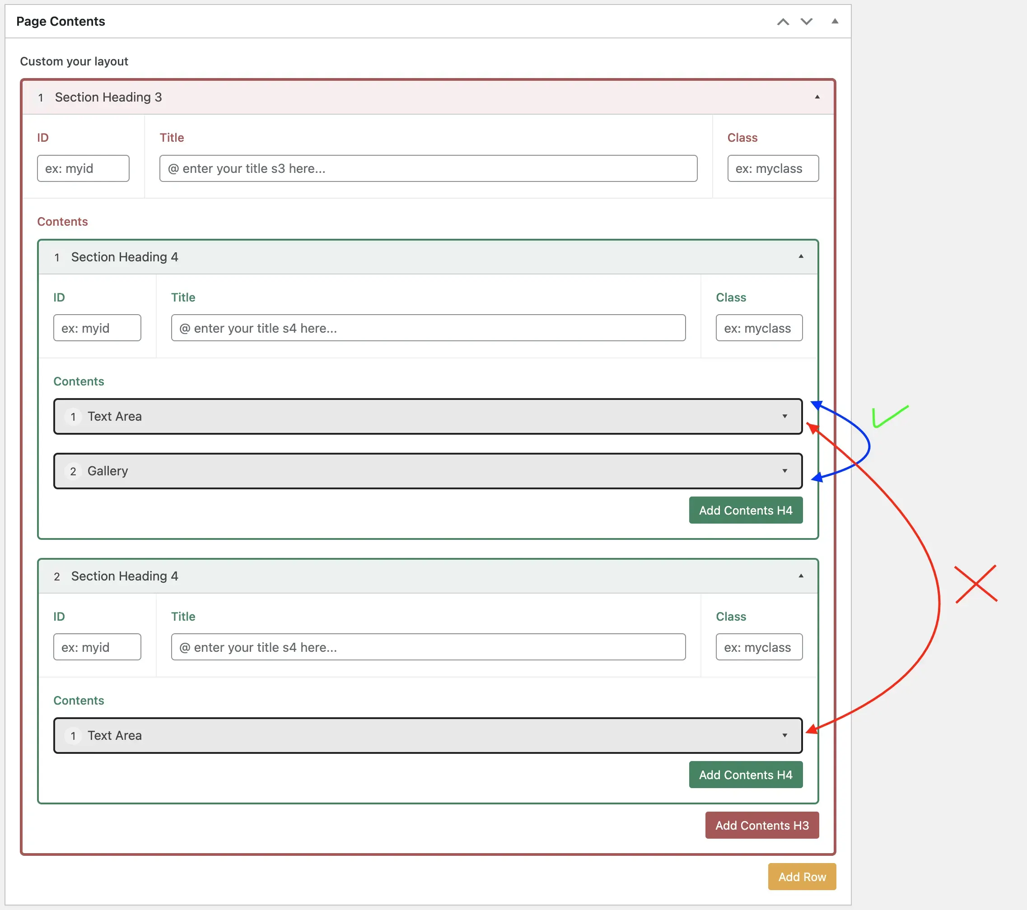Click the Gallery row number 2 badge
The width and height of the screenshot is (1027, 910).
(x=73, y=472)
